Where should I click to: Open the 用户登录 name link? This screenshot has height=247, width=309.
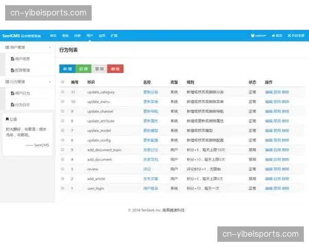click(150, 188)
